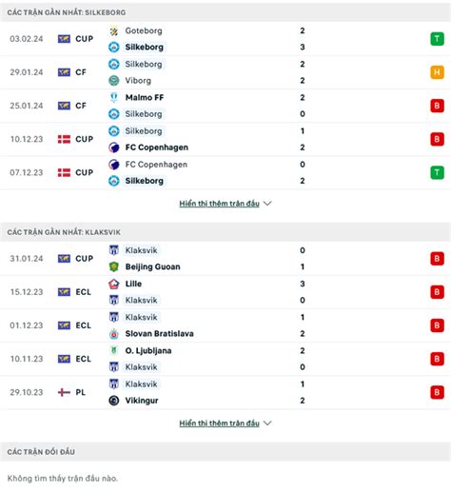Click chevron arrow below Klaksvik matches list
451x492 pixels.
point(267,423)
